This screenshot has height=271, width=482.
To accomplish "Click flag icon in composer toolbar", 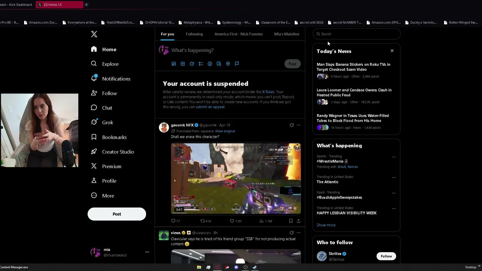I will (237, 64).
